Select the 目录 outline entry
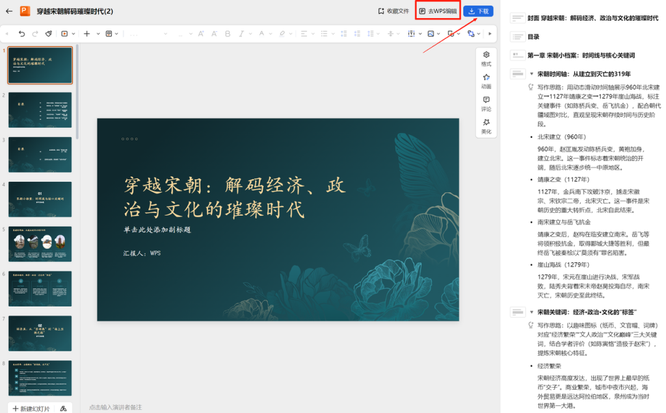666x413 pixels. pyautogui.click(x=533, y=37)
